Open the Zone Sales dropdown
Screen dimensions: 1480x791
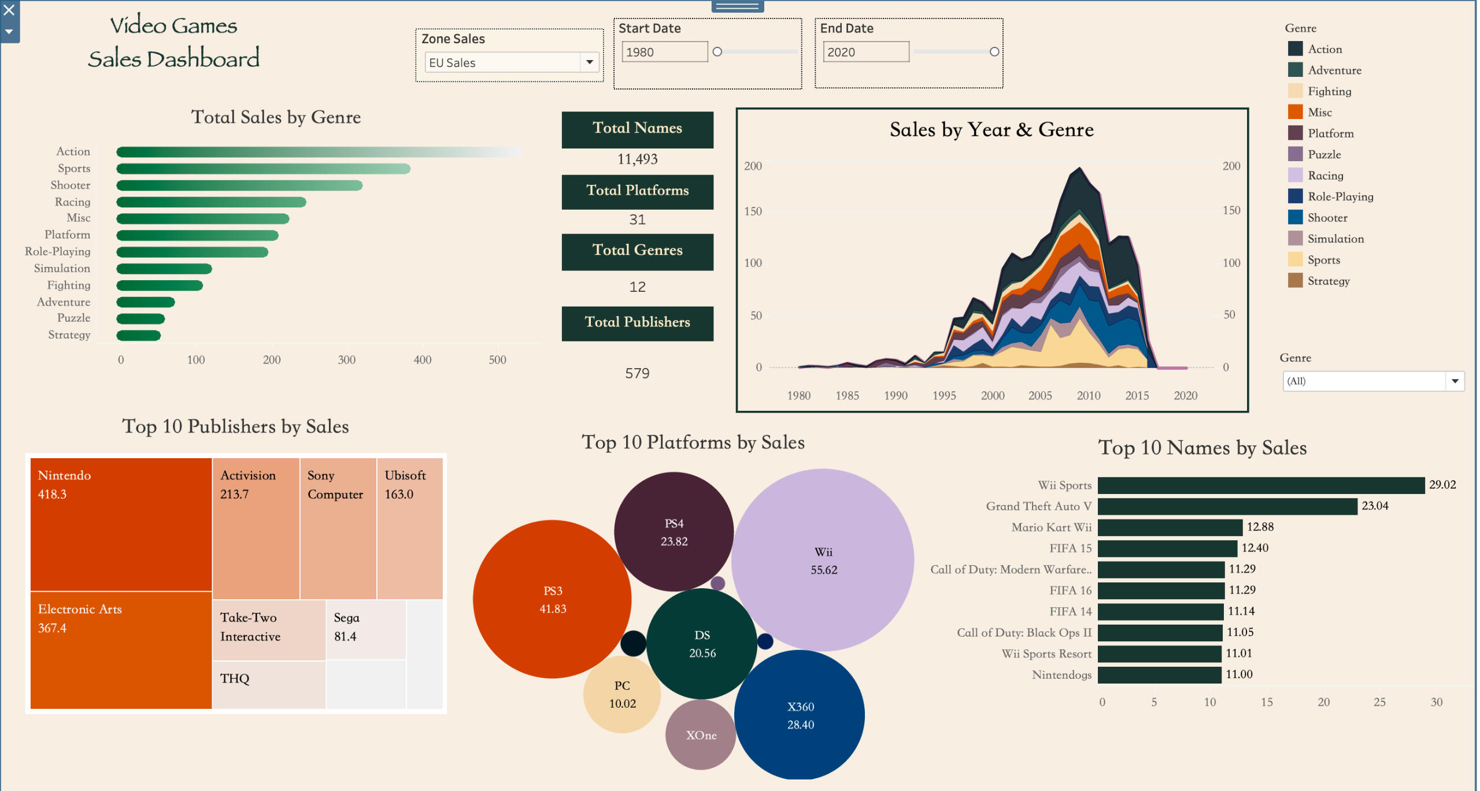pyautogui.click(x=589, y=62)
